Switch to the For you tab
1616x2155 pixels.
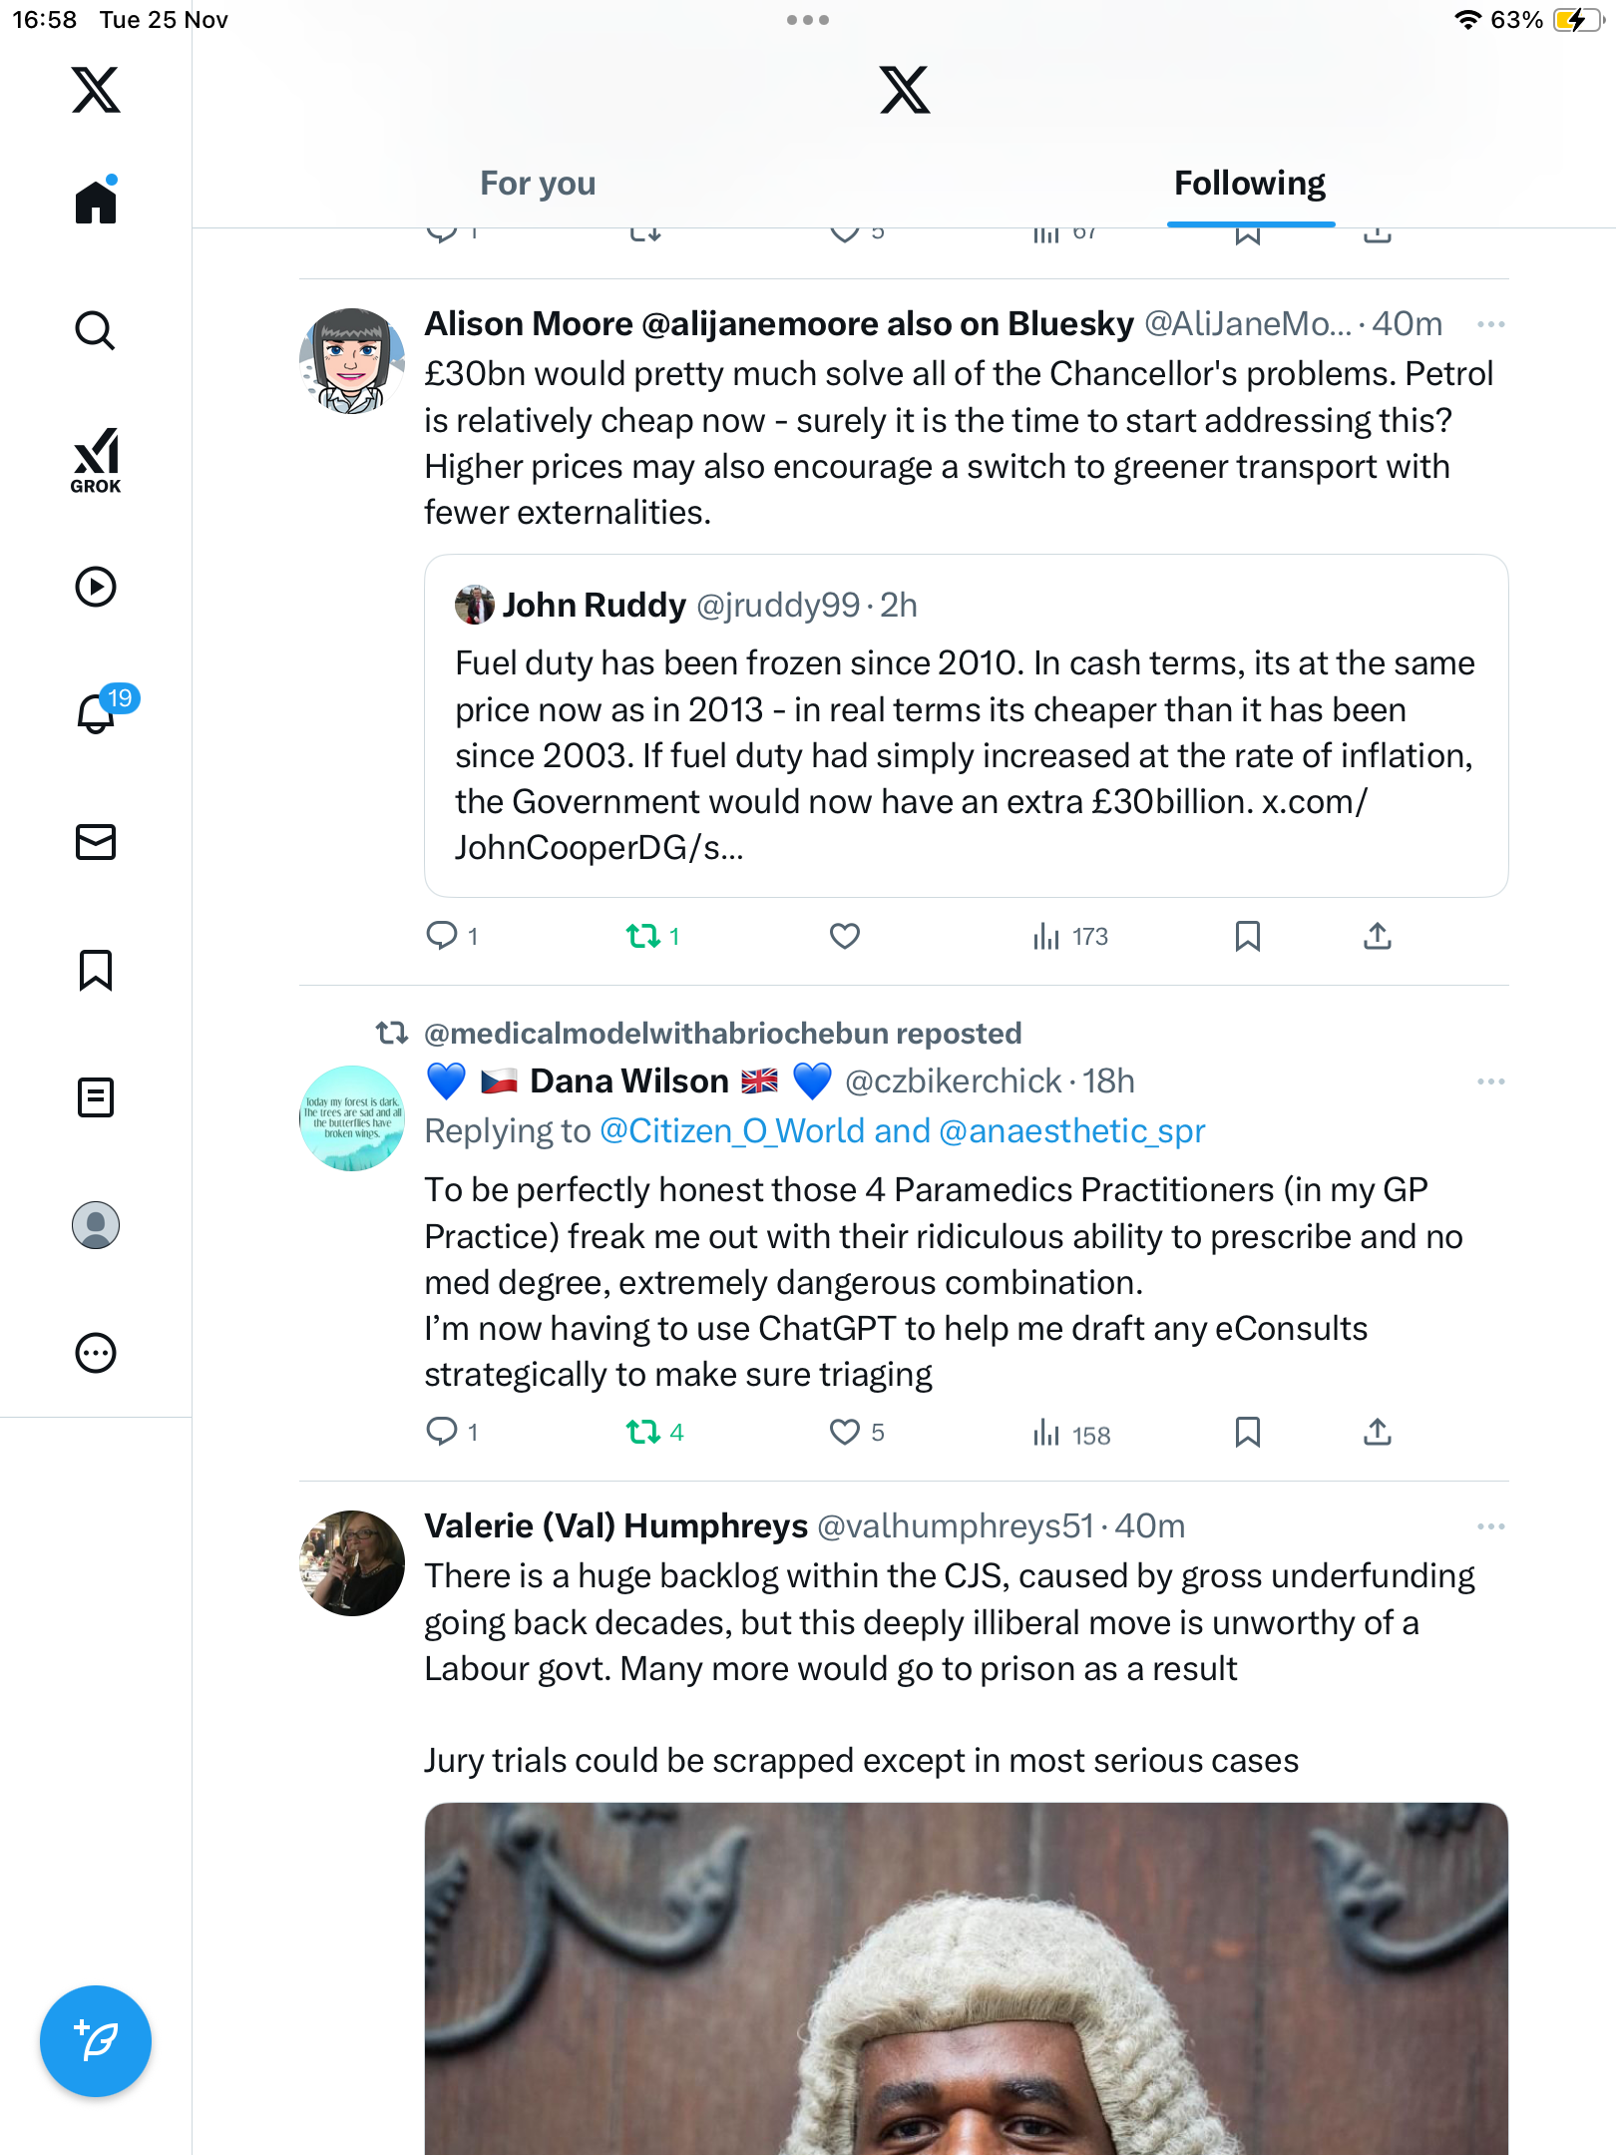coord(538,184)
